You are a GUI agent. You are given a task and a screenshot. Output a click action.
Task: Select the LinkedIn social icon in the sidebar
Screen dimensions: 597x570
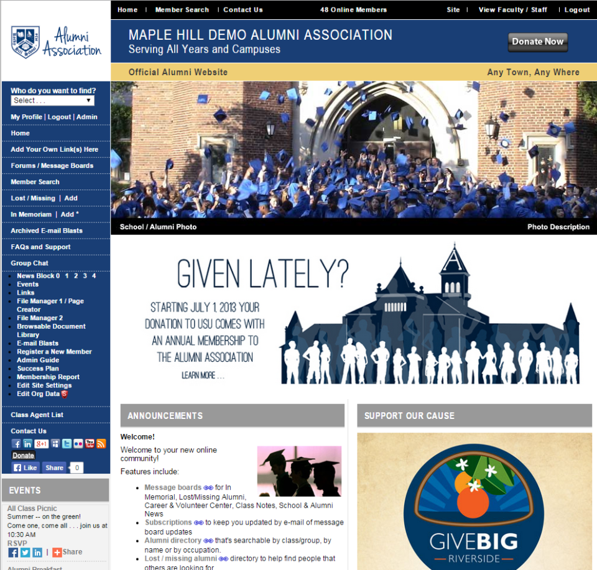point(28,443)
